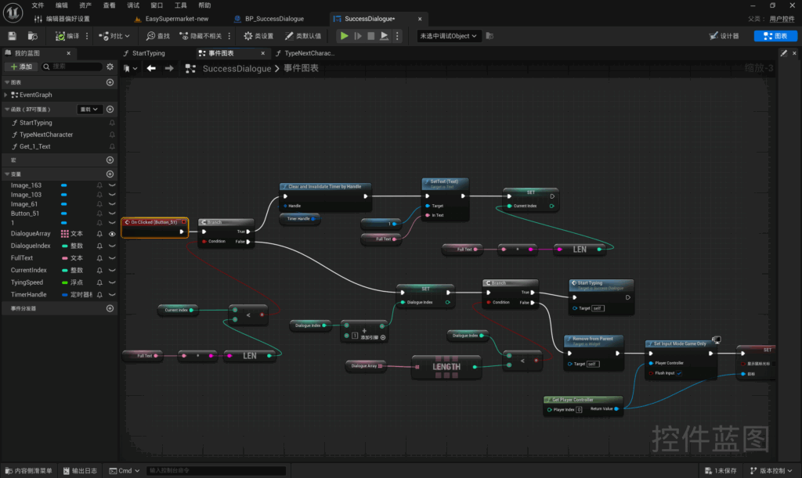Toggle visibility eye for TimerHandle variable
802x478 pixels.
click(x=112, y=295)
